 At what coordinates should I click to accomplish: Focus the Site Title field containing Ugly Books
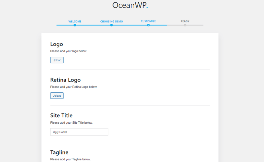point(79,132)
